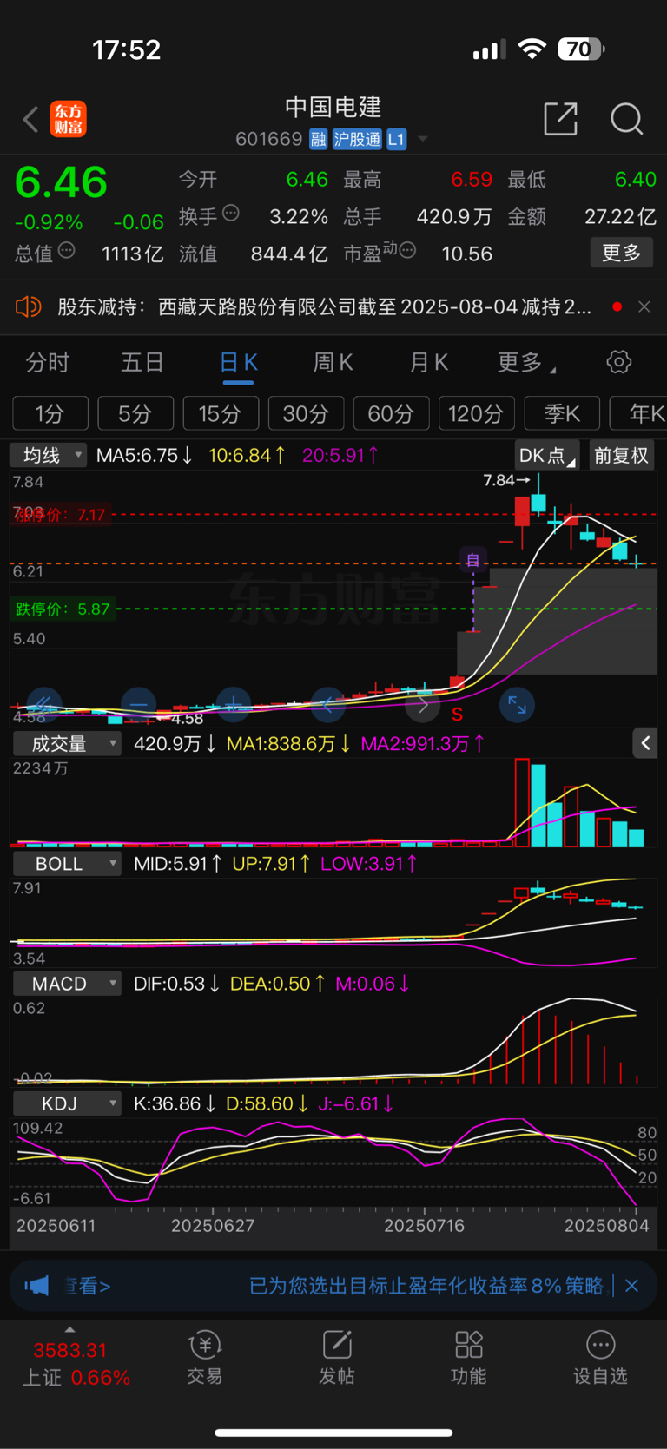Select the 120分 period button
Screen dimensions: 667x1449
point(476,413)
